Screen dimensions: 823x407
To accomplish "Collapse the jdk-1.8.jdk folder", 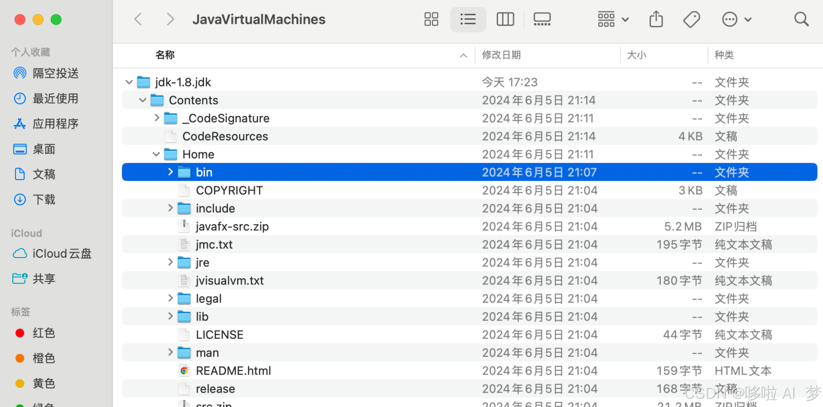I will click(129, 82).
